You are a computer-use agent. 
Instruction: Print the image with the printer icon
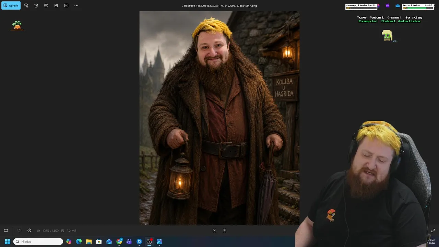point(46,5)
